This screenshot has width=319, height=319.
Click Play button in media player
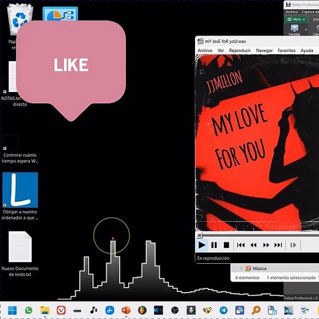tap(202, 245)
